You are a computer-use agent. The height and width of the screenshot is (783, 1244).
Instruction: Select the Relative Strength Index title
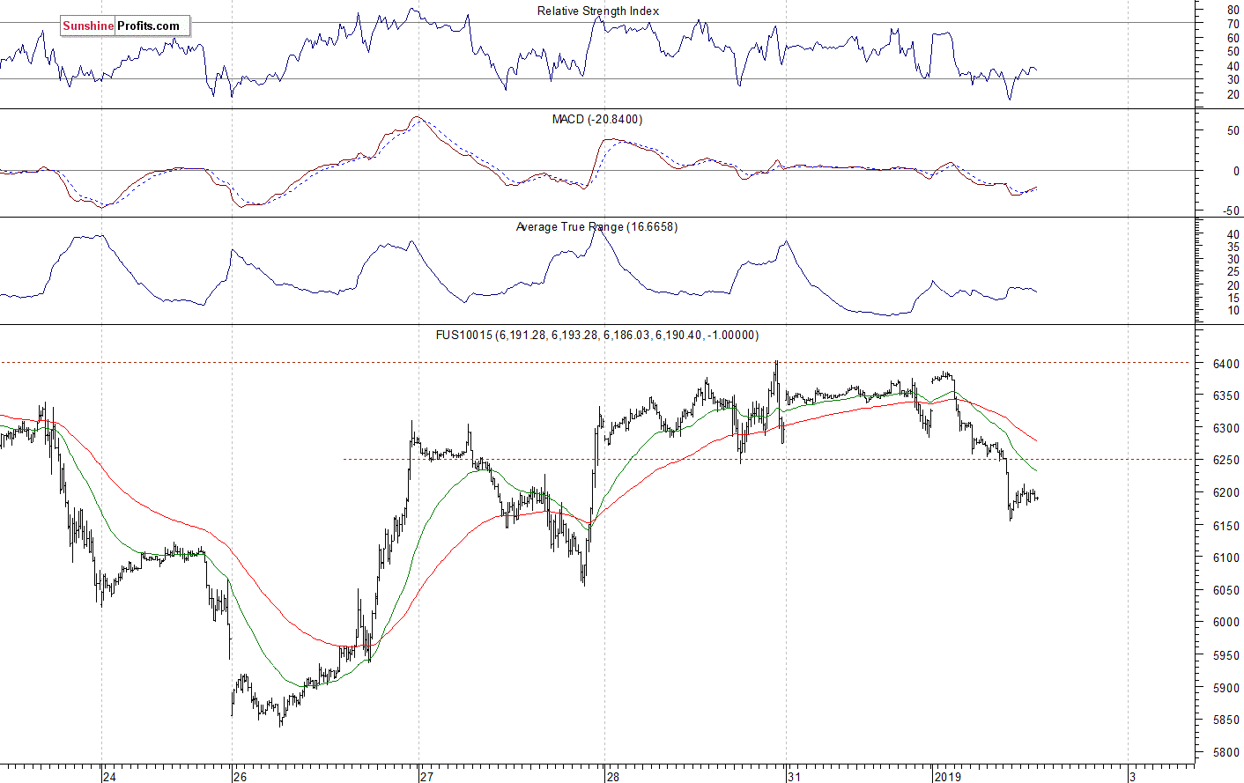[598, 11]
